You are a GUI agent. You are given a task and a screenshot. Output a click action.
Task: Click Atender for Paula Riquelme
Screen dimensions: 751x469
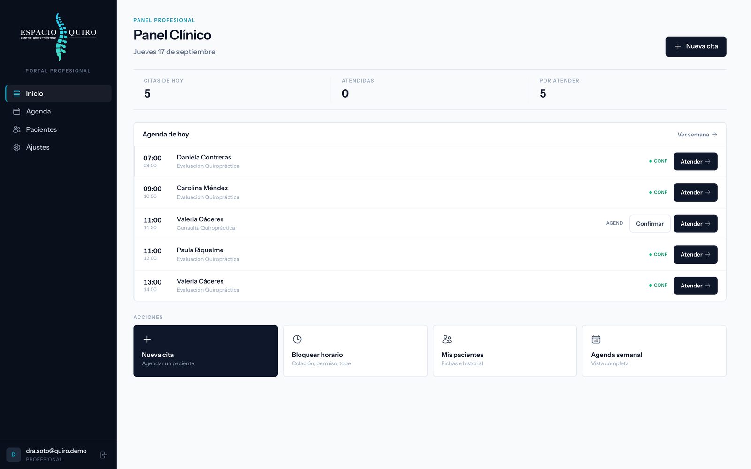695,255
